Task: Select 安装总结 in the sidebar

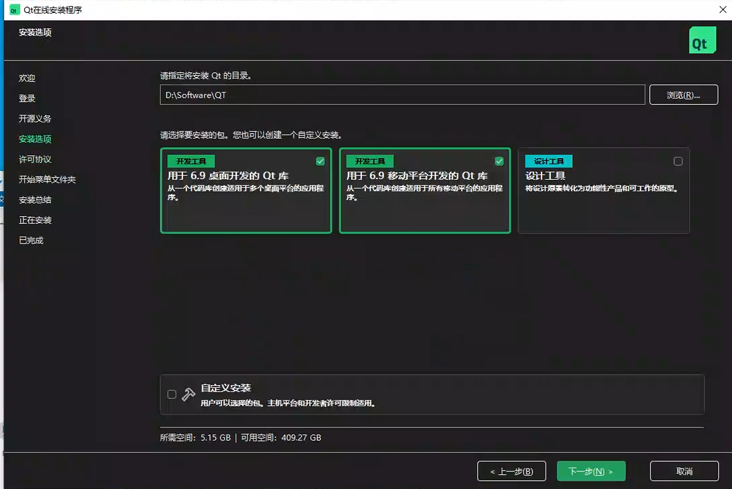Action: (35, 200)
